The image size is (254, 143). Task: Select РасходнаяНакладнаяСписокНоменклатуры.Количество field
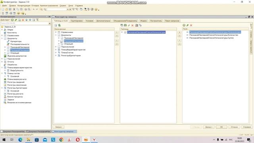tap(214, 35)
